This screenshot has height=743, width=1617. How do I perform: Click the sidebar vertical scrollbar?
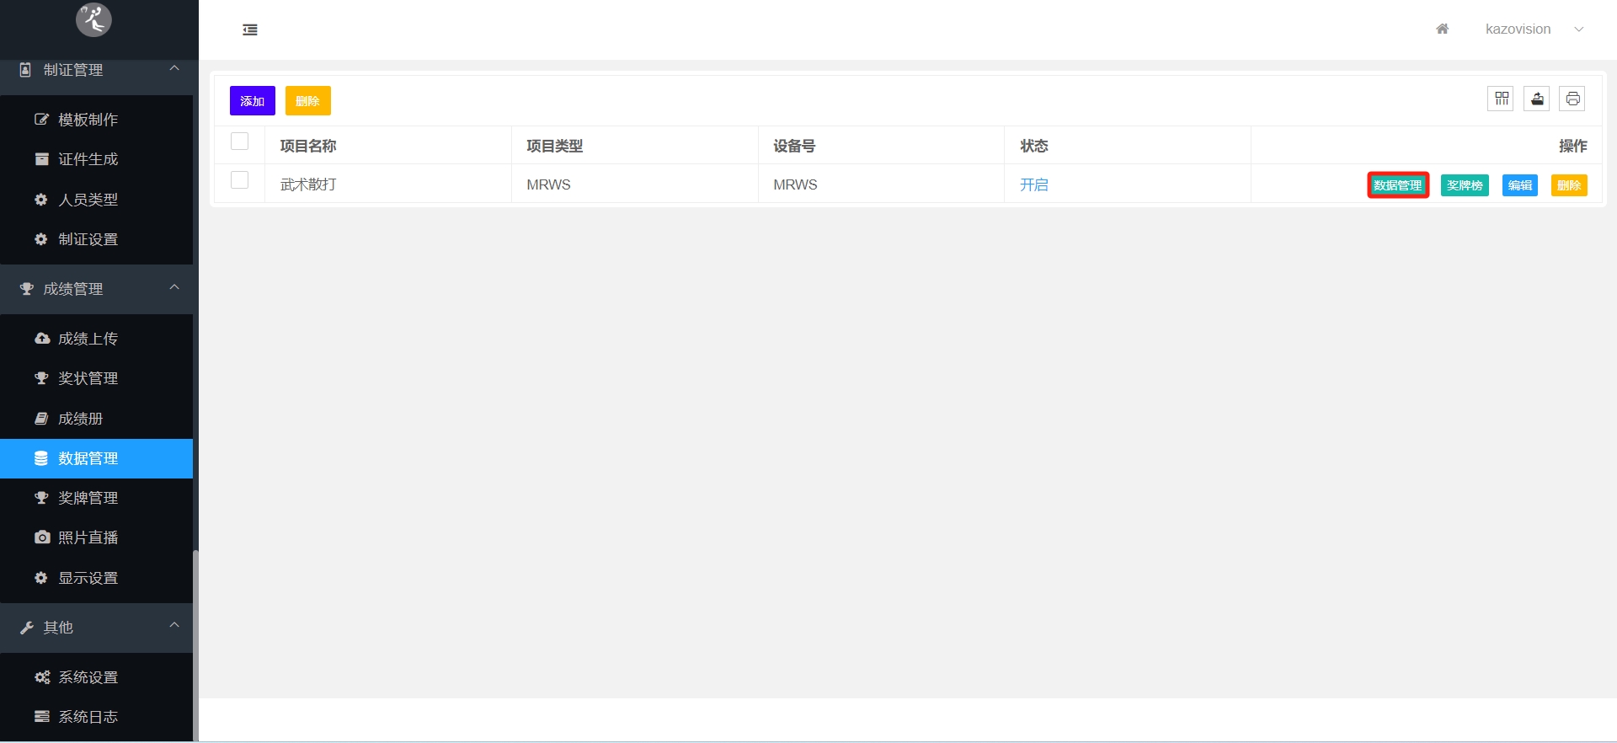coord(195,640)
